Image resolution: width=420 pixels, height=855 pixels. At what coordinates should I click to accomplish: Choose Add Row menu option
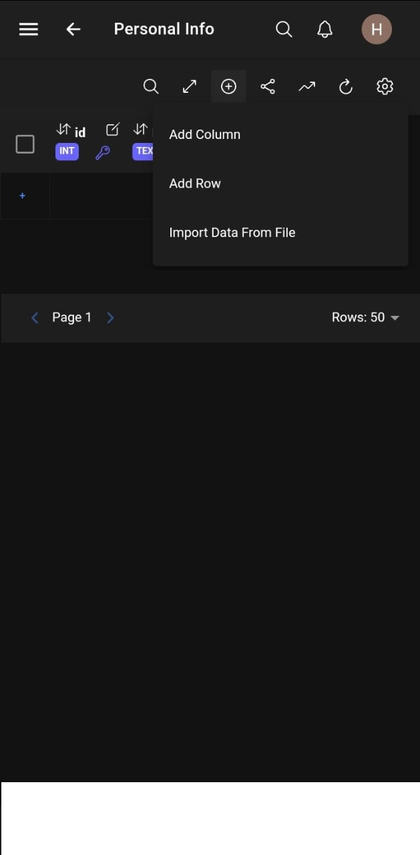tap(195, 184)
